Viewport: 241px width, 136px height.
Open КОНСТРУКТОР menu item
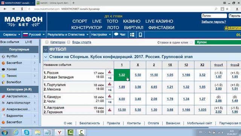point(87,28)
